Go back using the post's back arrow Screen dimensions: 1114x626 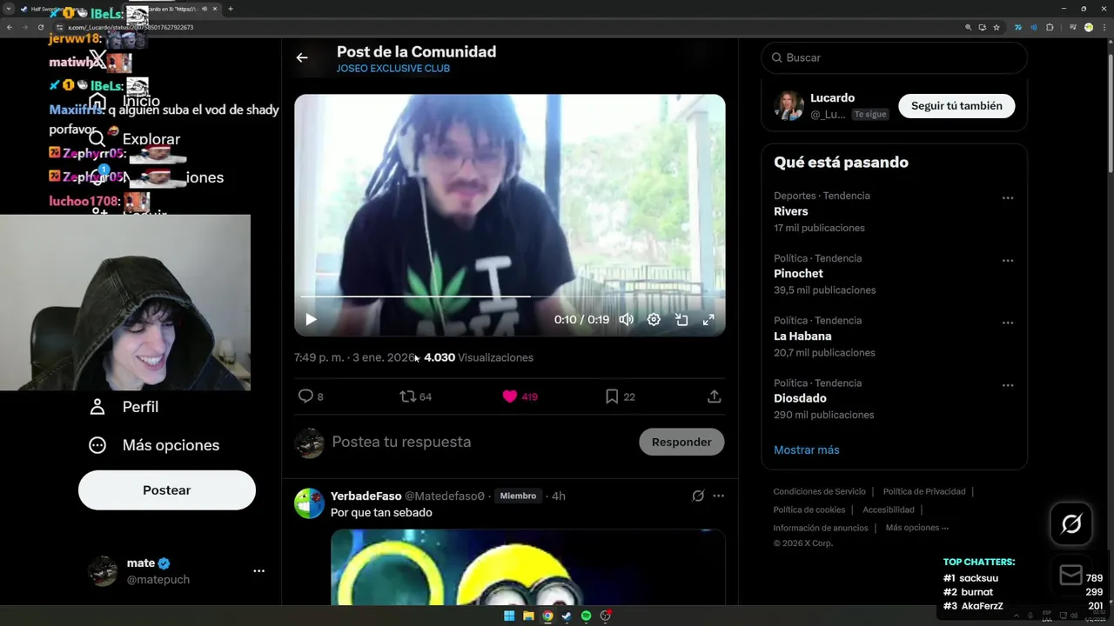pyautogui.click(x=302, y=57)
